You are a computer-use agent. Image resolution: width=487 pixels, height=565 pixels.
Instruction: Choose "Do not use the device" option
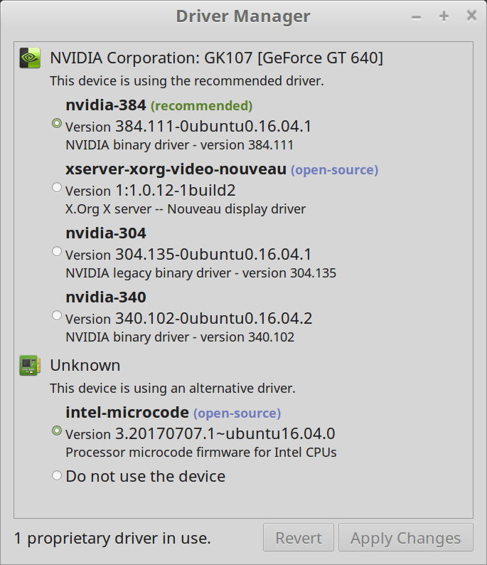57,475
